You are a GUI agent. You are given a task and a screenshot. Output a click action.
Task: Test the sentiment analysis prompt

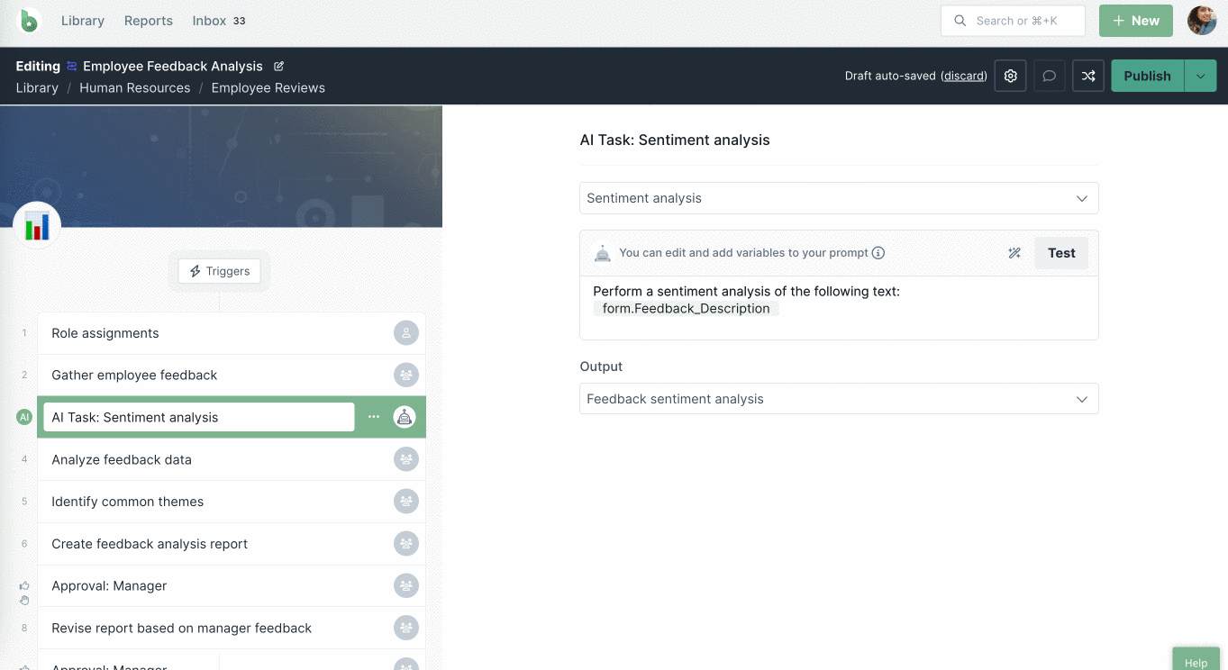1060,253
